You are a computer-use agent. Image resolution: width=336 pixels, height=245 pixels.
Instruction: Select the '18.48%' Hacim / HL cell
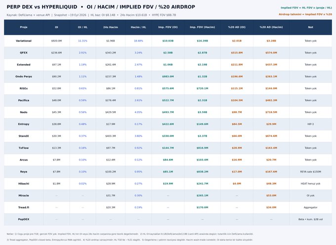[x=138, y=41]
